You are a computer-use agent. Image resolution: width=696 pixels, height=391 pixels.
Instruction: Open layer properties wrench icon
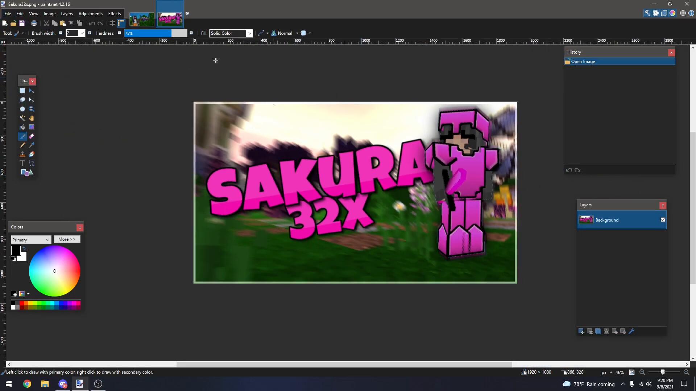(x=631, y=331)
